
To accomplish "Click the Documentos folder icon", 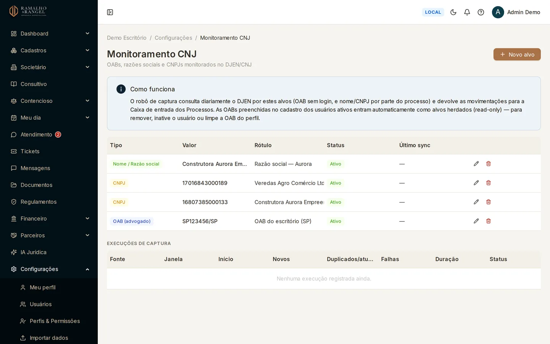I will coord(14,185).
